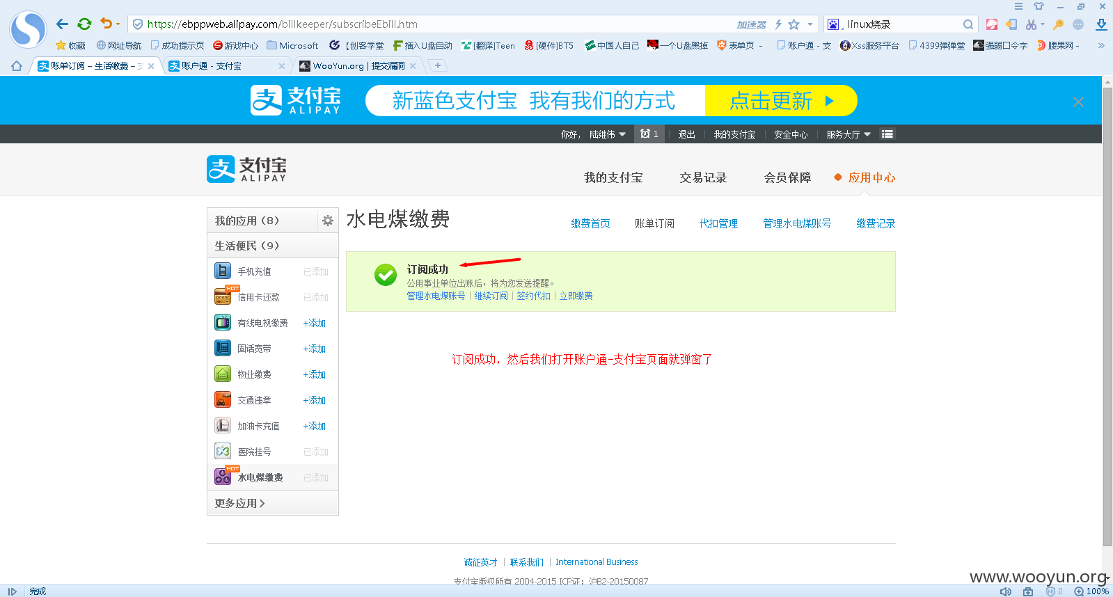Open 代扣管理 sub-tab

click(x=718, y=223)
